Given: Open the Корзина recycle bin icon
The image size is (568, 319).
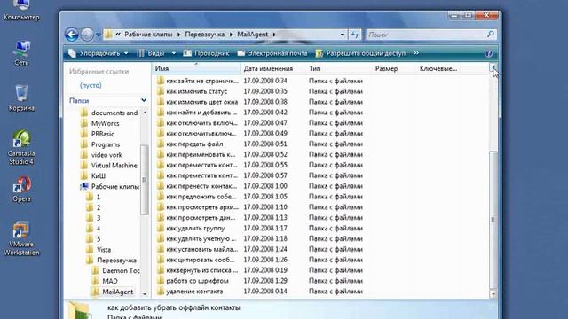Looking at the screenshot, I should [21, 98].
